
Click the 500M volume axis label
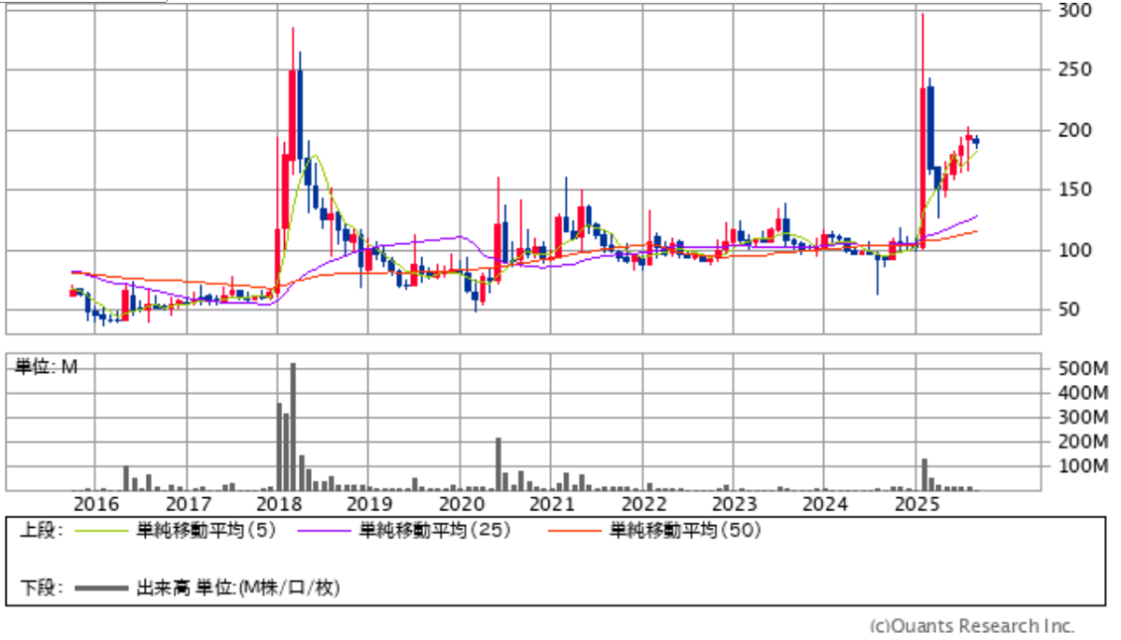pyautogui.click(x=1083, y=369)
